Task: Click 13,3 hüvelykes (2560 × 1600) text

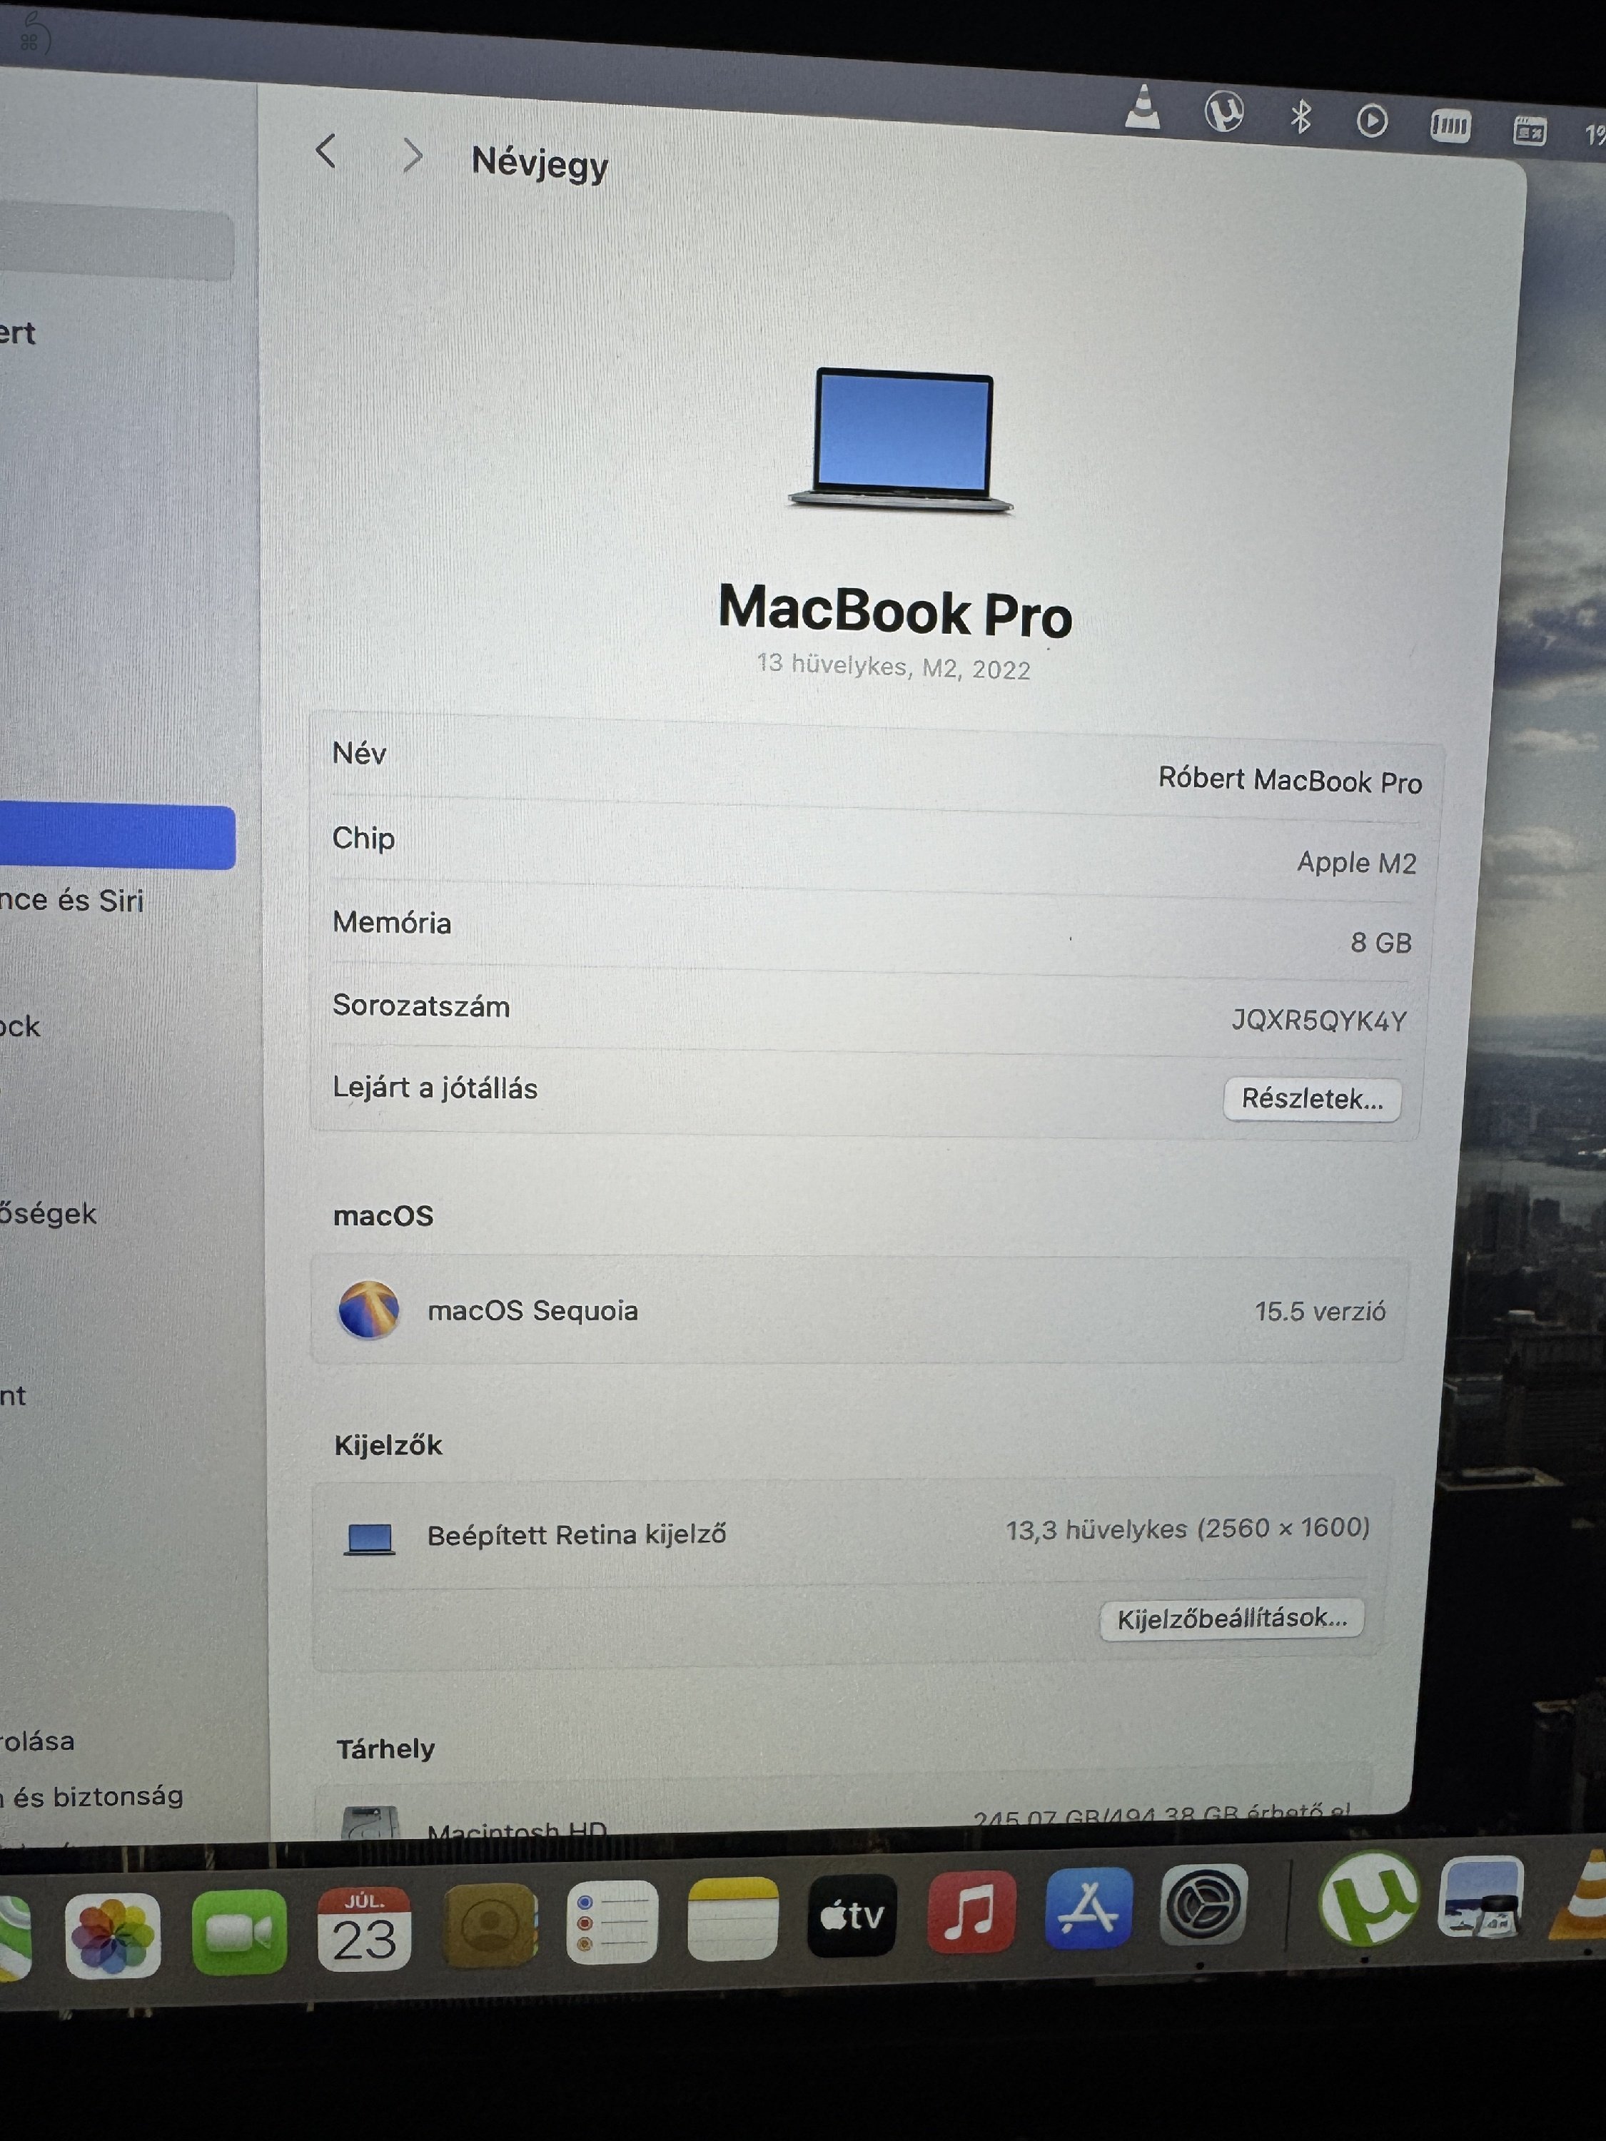Action: coord(1188,1529)
